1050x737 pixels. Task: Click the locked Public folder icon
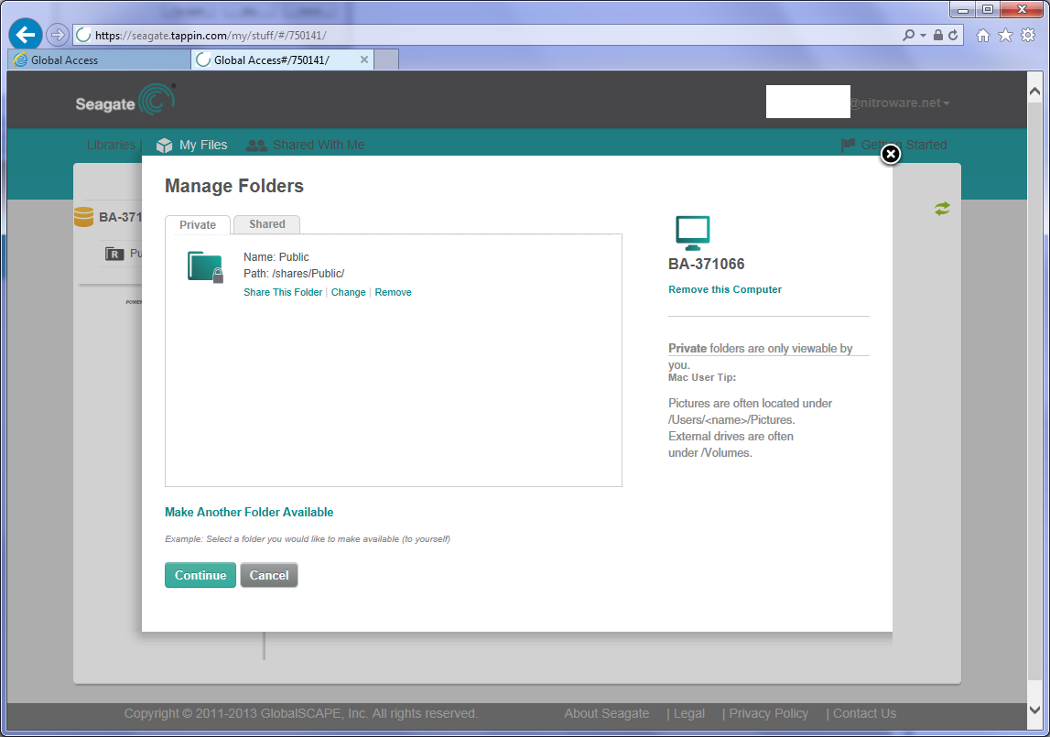[x=206, y=266]
